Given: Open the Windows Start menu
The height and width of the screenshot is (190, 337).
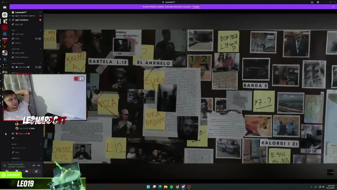Looking at the screenshot, I should 148,187.
